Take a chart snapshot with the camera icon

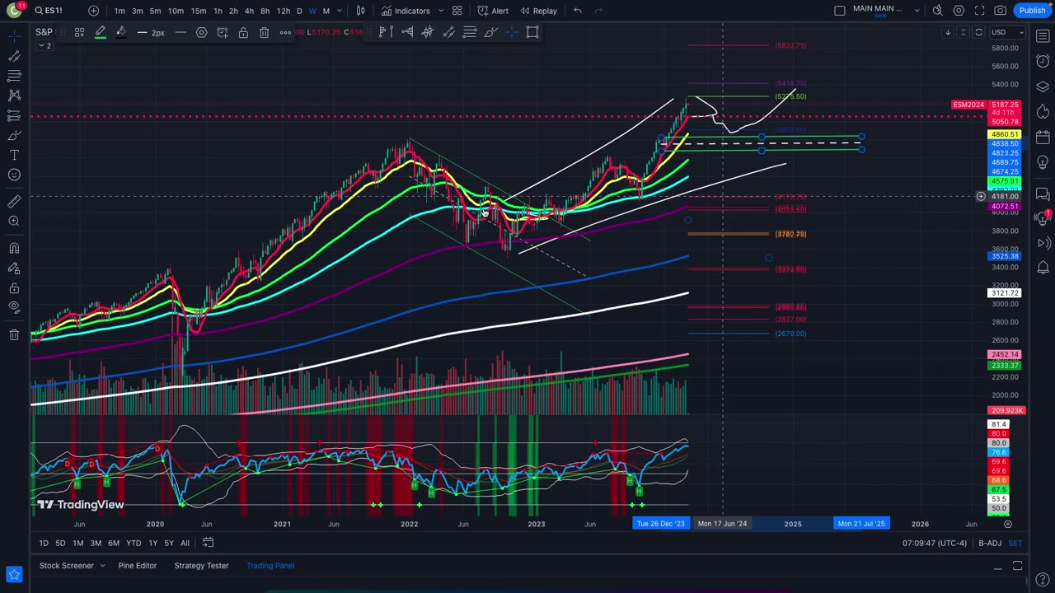[x=1000, y=11]
